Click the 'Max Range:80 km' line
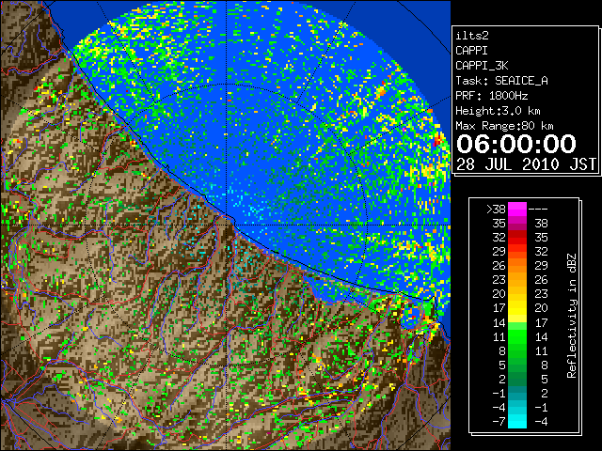 point(504,126)
